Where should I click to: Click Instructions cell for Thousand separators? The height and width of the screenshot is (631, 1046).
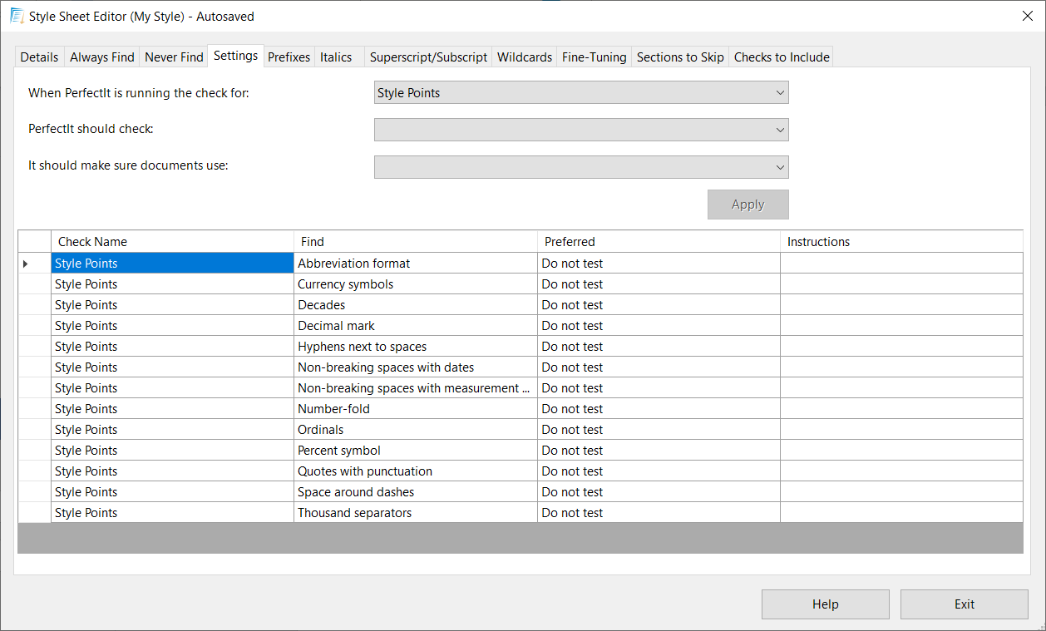[x=901, y=513]
